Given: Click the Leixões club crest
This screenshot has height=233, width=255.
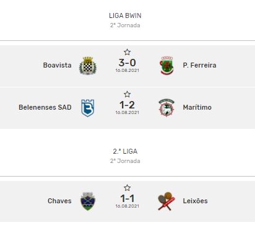Looking at the screenshot, I should pos(166,201).
